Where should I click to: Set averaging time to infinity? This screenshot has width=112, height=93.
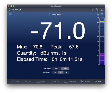click(66, 72)
